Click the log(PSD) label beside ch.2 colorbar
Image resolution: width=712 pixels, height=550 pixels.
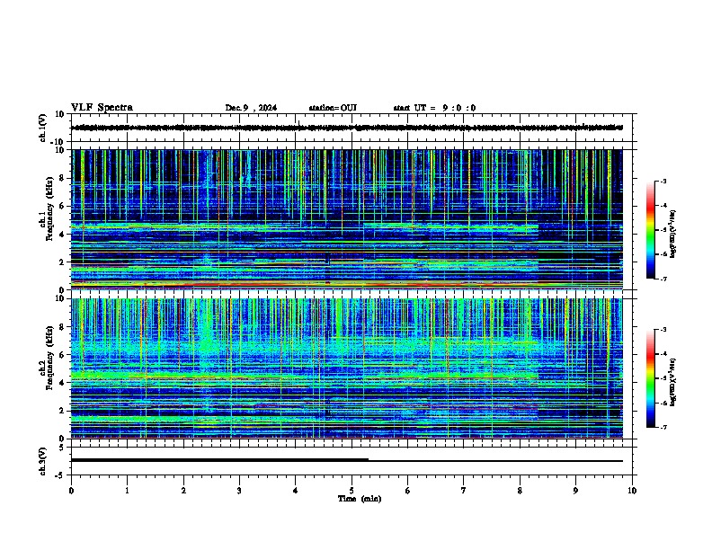672,383
